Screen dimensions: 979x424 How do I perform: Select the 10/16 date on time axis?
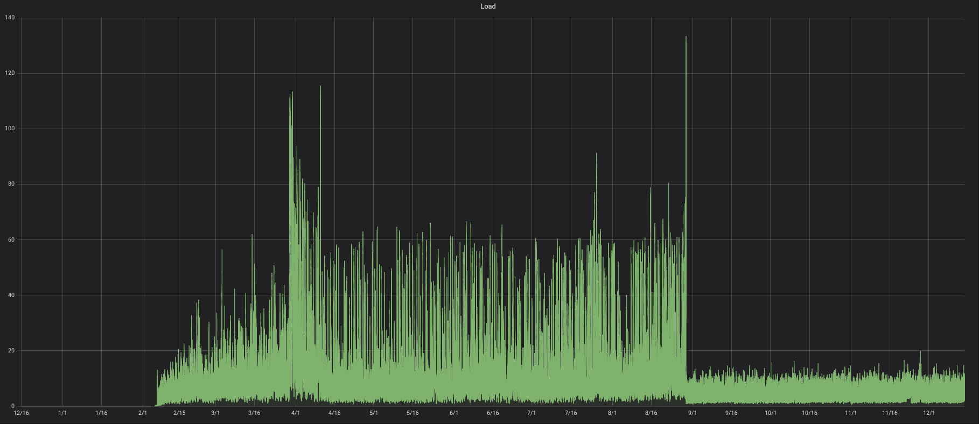click(x=809, y=413)
